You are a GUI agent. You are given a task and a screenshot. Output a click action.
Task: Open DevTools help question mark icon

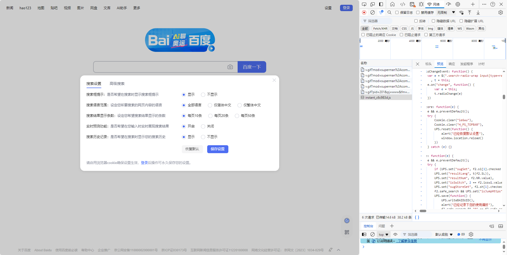pyautogui.click(x=492, y=4)
